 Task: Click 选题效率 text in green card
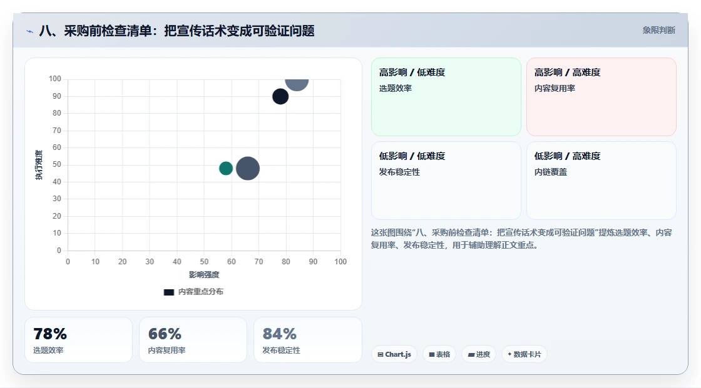pos(395,88)
